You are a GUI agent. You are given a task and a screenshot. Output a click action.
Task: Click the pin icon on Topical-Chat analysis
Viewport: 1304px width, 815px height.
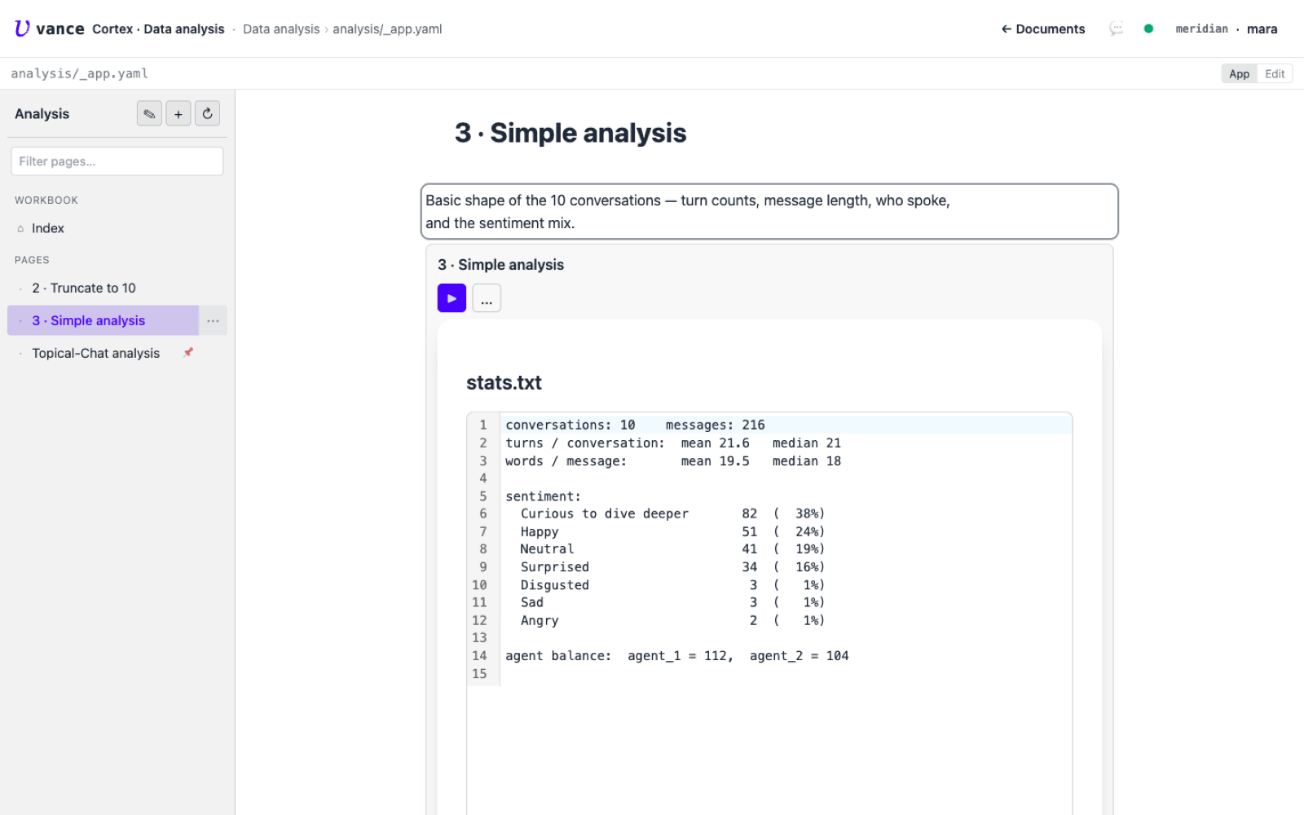(x=188, y=352)
